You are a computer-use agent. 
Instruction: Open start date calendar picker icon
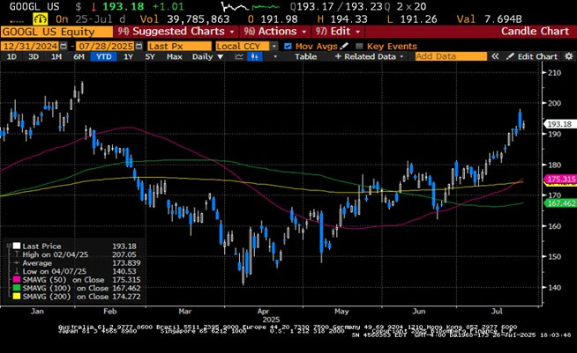64,46
